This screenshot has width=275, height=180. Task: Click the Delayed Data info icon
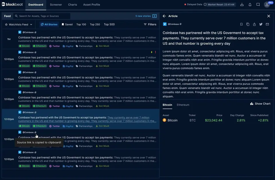pyautogui.click(x=205, y=5)
